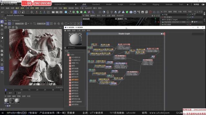Click search icon in Object Manager

195,12
